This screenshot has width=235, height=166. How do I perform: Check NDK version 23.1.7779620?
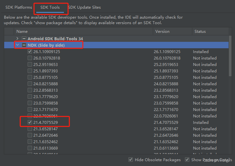30,97
